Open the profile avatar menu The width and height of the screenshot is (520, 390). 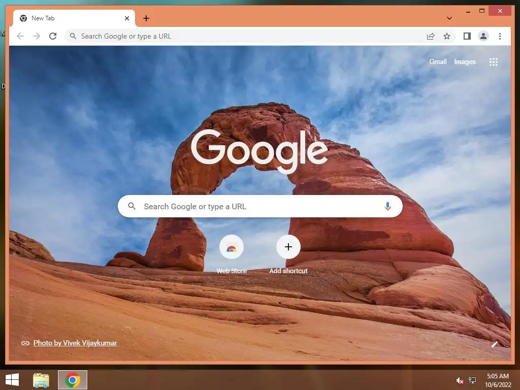pos(483,36)
